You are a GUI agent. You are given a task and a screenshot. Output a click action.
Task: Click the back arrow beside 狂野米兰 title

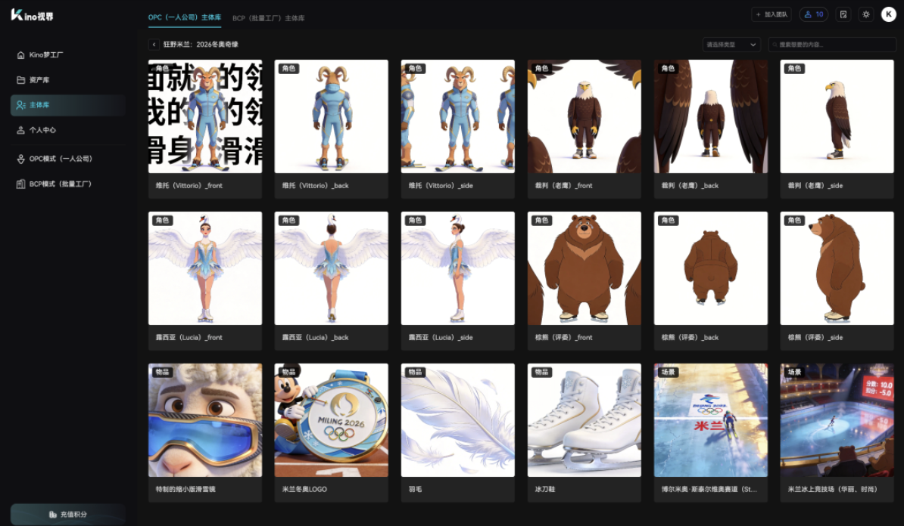tap(154, 45)
